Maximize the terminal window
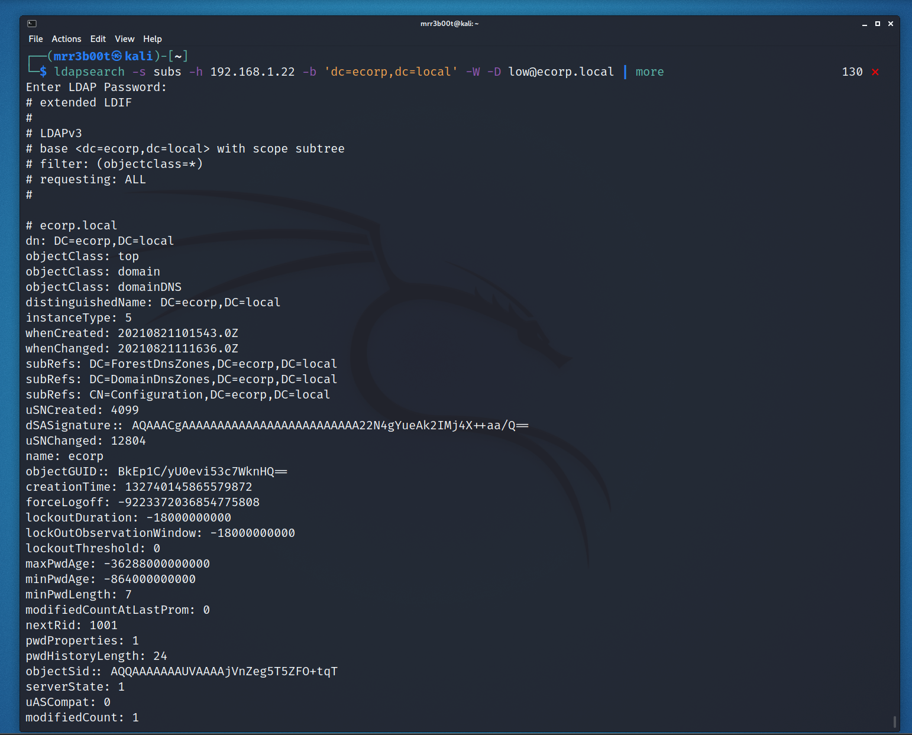The height and width of the screenshot is (735, 912). coord(878,24)
